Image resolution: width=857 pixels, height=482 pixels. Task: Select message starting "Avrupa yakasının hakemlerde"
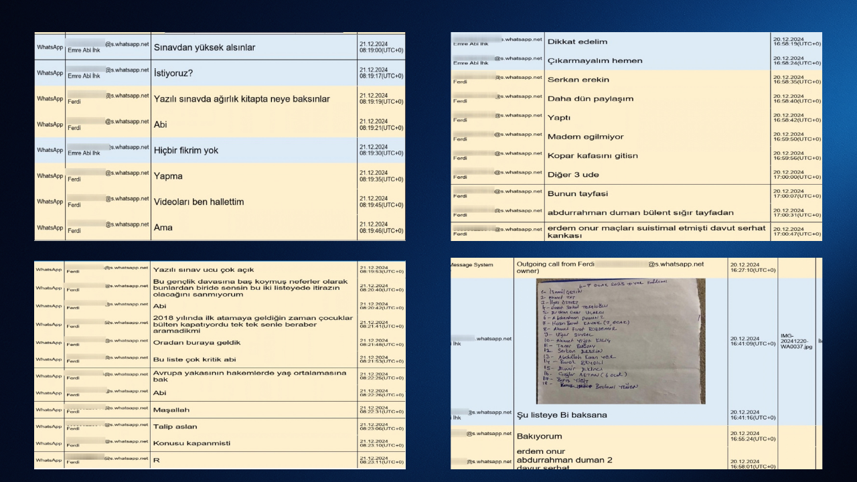click(250, 376)
